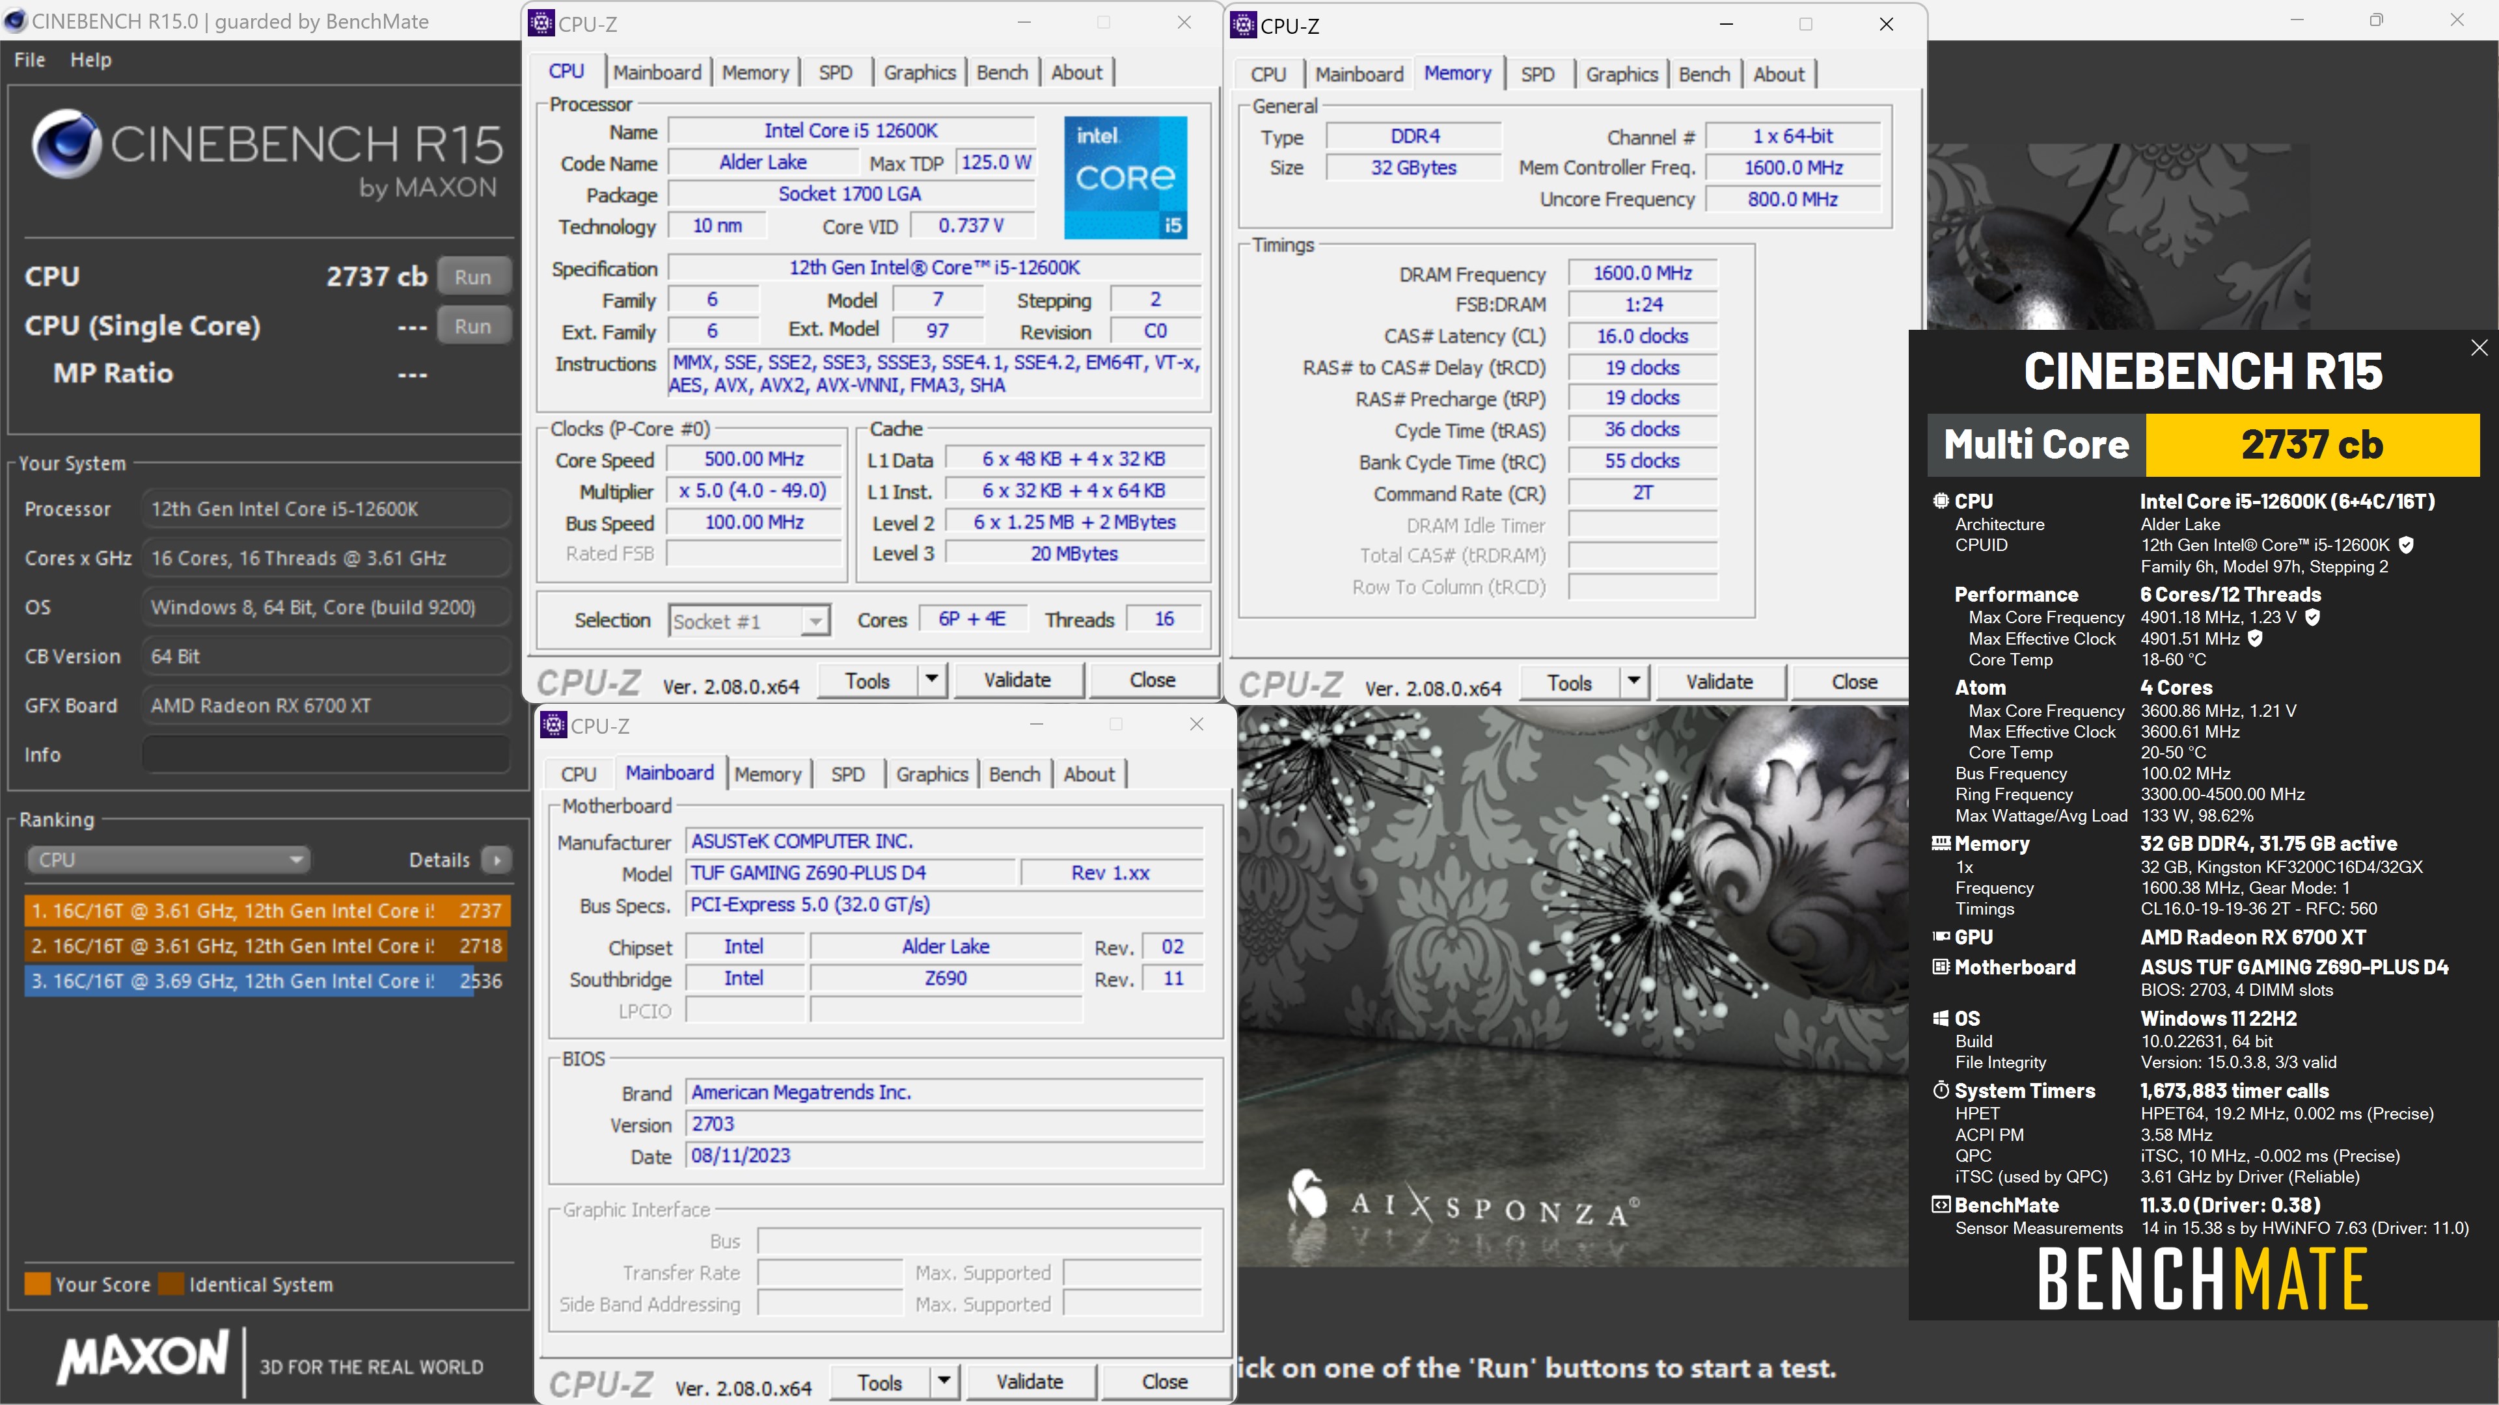Open About tab in Memory window
This screenshot has width=2499, height=1405.
(1778, 74)
